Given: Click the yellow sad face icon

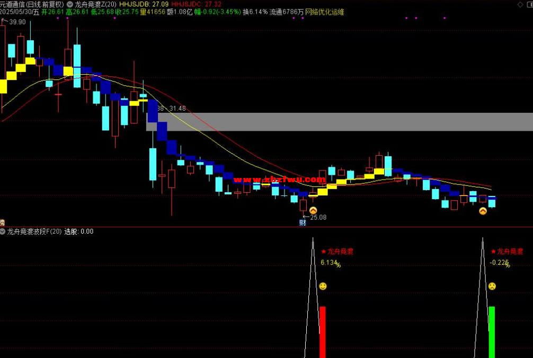Looking at the screenshot, I should coord(492,286).
